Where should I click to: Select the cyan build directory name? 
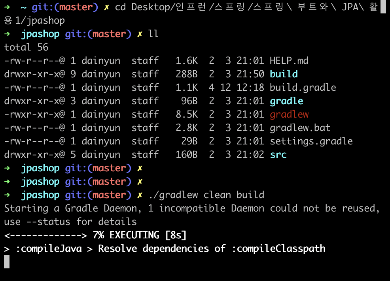coord(284,74)
